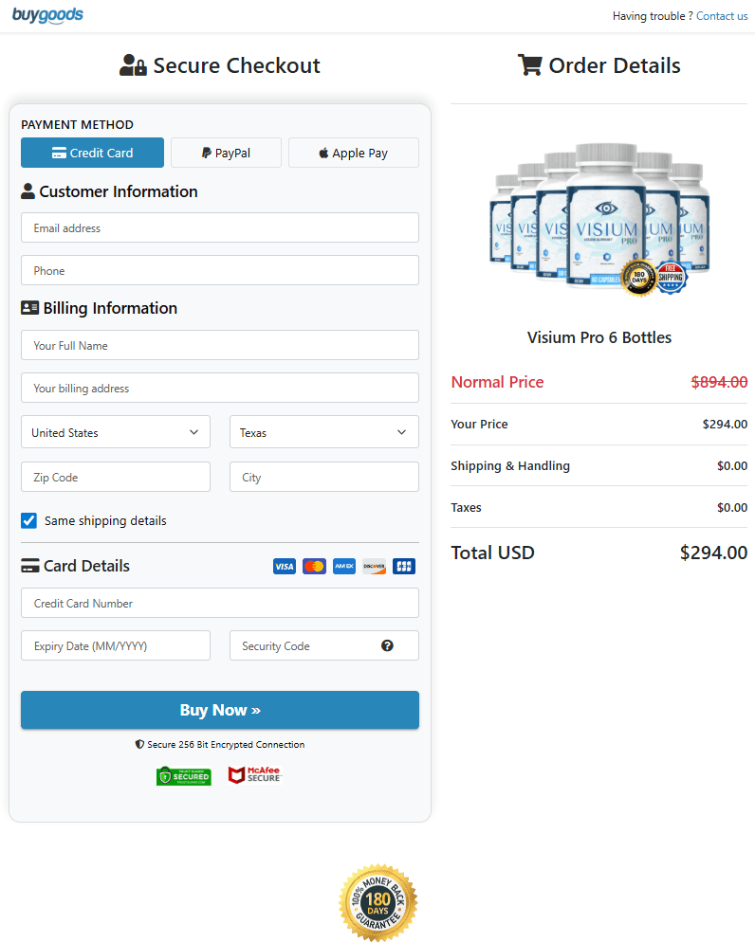Image resolution: width=755 pixels, height=943 pixels.
Task: Toggle Same shipping details checkbox
Action: coord(29,520)
